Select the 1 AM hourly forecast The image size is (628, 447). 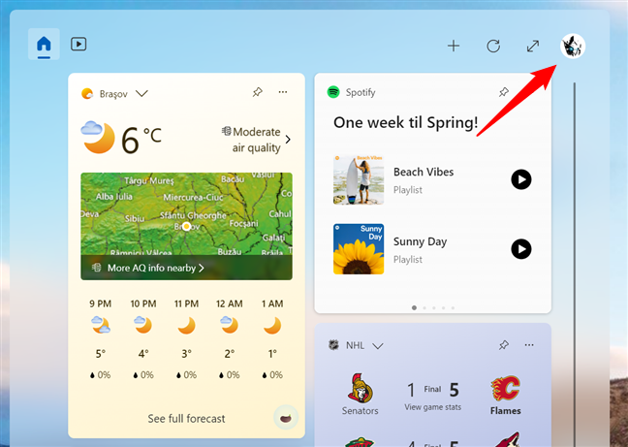[x=272, y=339]
